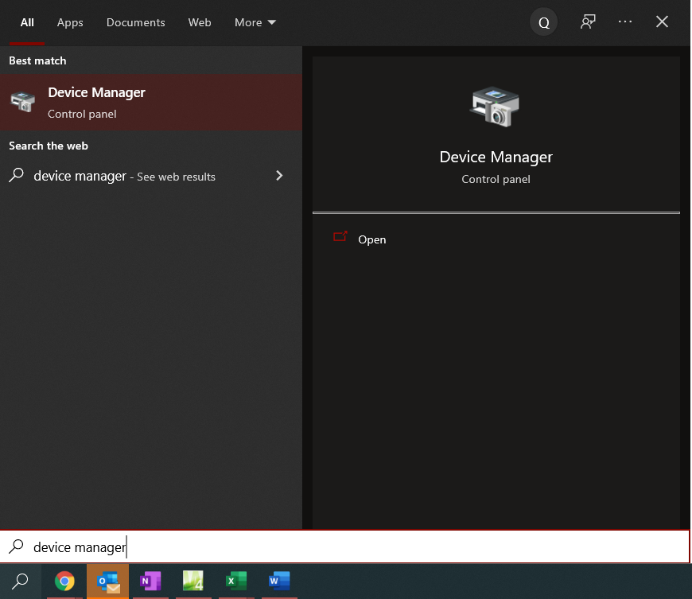Switch to the Documents tab
Viewport: 692px width, 599px height.
135,22
